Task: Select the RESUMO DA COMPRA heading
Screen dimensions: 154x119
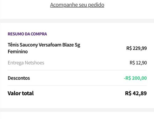Action: coord(27,34)
